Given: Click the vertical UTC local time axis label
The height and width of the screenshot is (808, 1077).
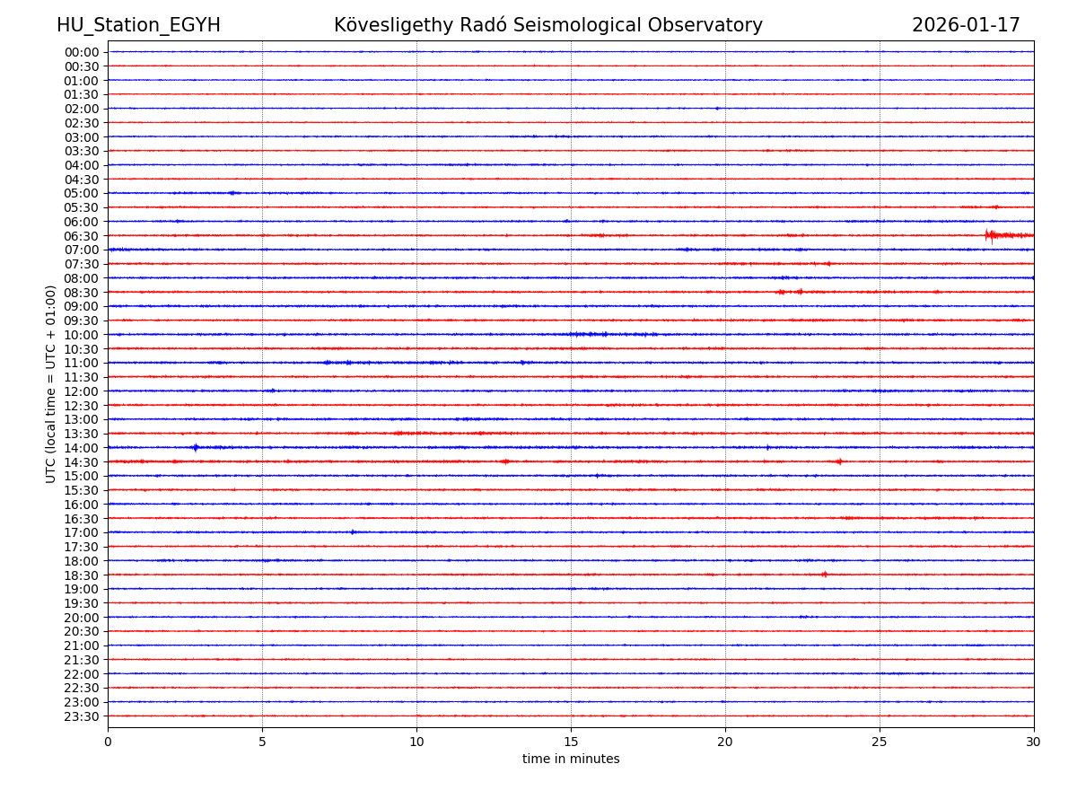Looking at the screenshot, I should tap(51, 384).
